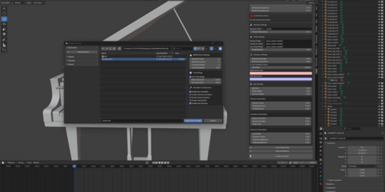Go to previous folder in file dialog

click(x=103, y=49)
